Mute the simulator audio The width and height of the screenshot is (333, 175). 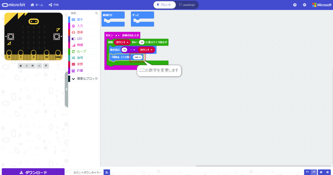(x=39, y=66)
